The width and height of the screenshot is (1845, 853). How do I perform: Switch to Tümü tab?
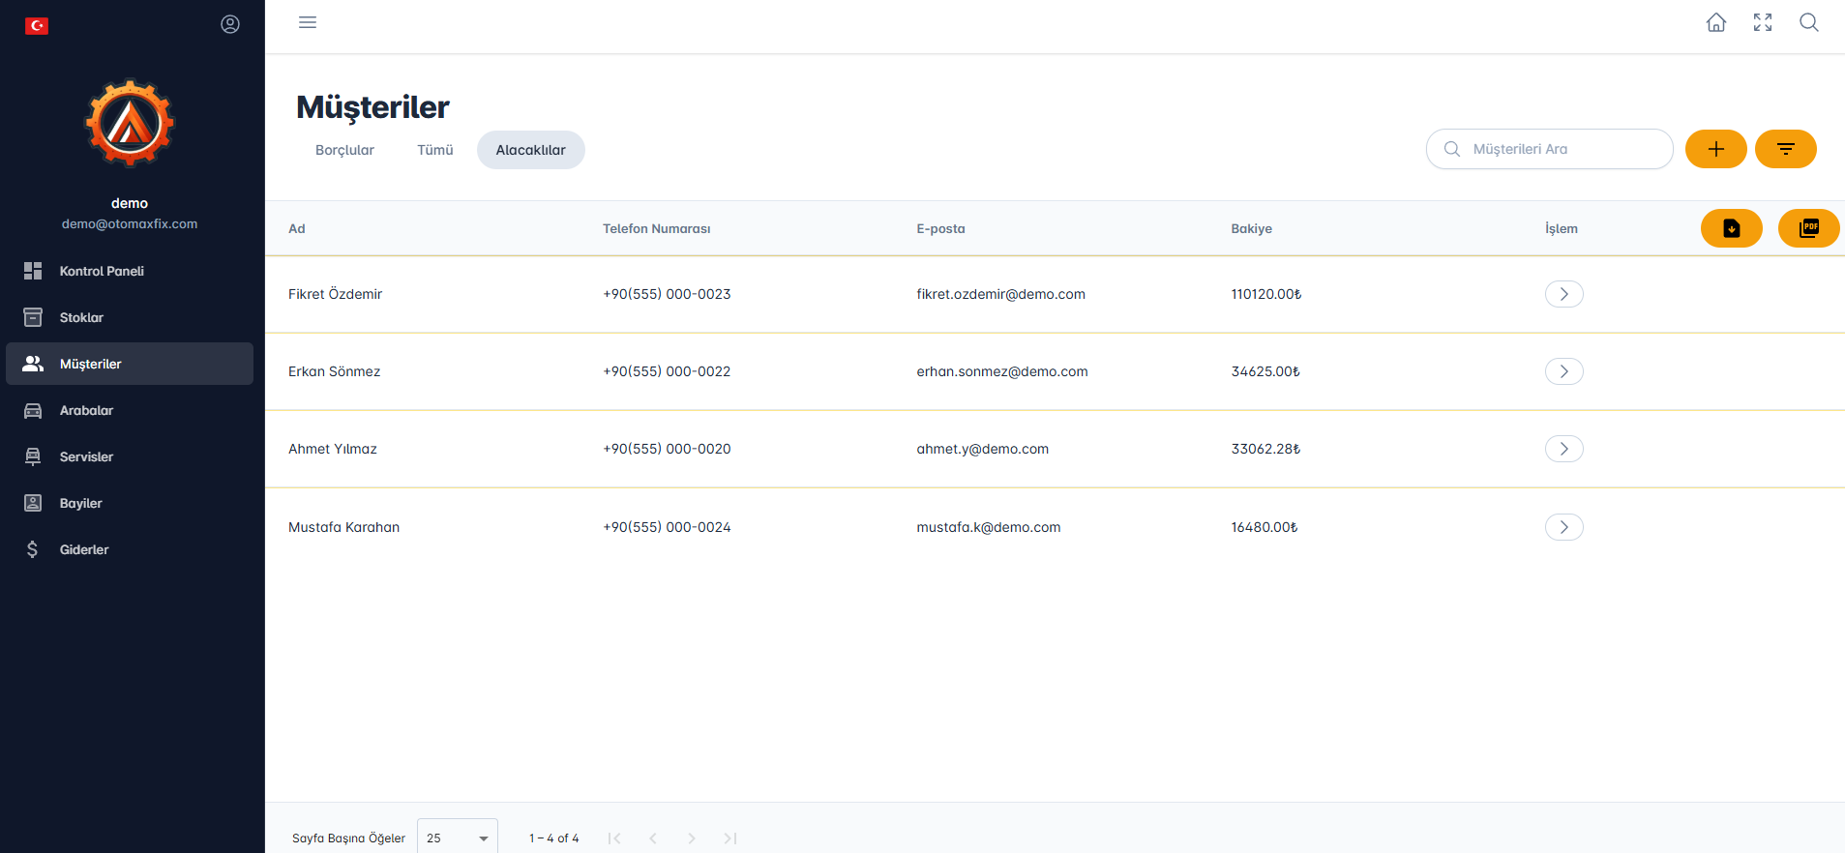435,150
